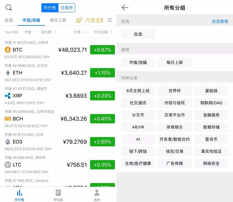Choose the 6月主网上线 category
This screenshot has width=233, height=202.
point(138,91)
